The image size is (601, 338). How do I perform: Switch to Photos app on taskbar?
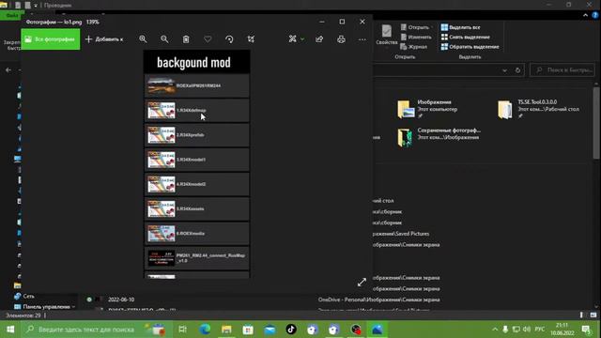click(378, 330)
